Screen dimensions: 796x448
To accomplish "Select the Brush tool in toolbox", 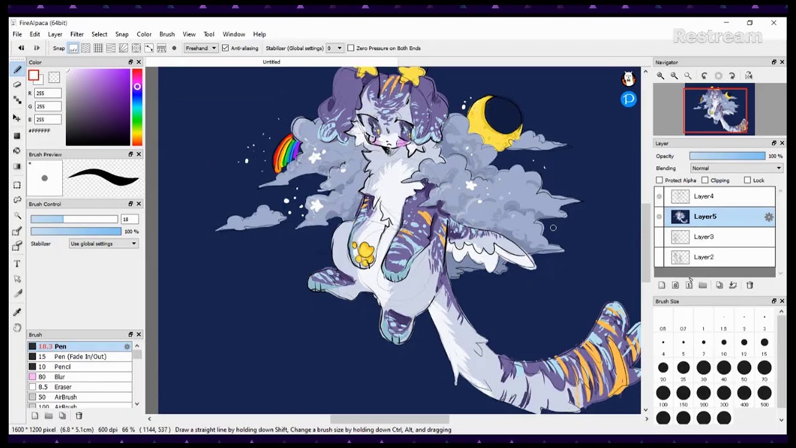I will (17, 70).
